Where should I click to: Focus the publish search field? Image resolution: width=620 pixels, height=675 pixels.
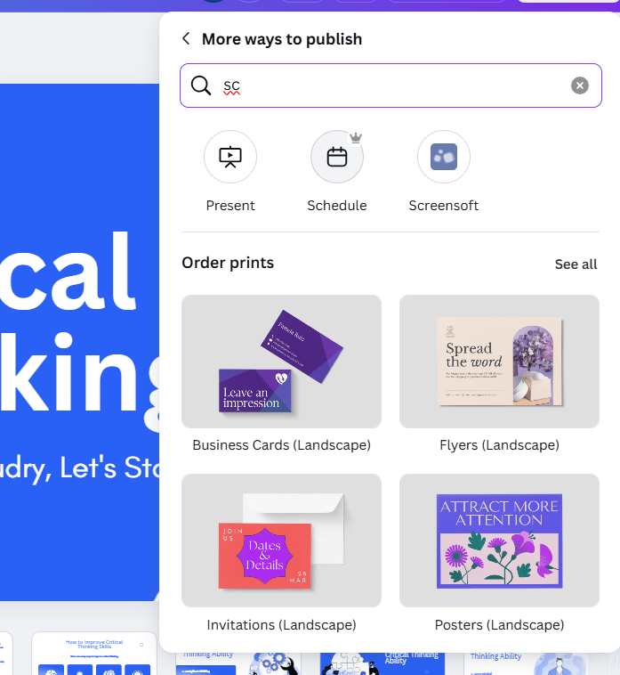(391, 85)
